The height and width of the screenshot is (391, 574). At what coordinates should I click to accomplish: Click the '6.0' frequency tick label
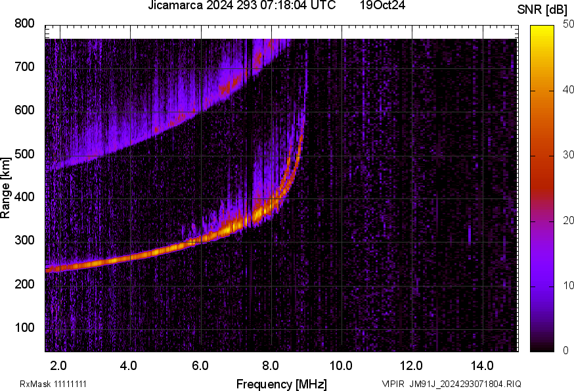[200, 366]
